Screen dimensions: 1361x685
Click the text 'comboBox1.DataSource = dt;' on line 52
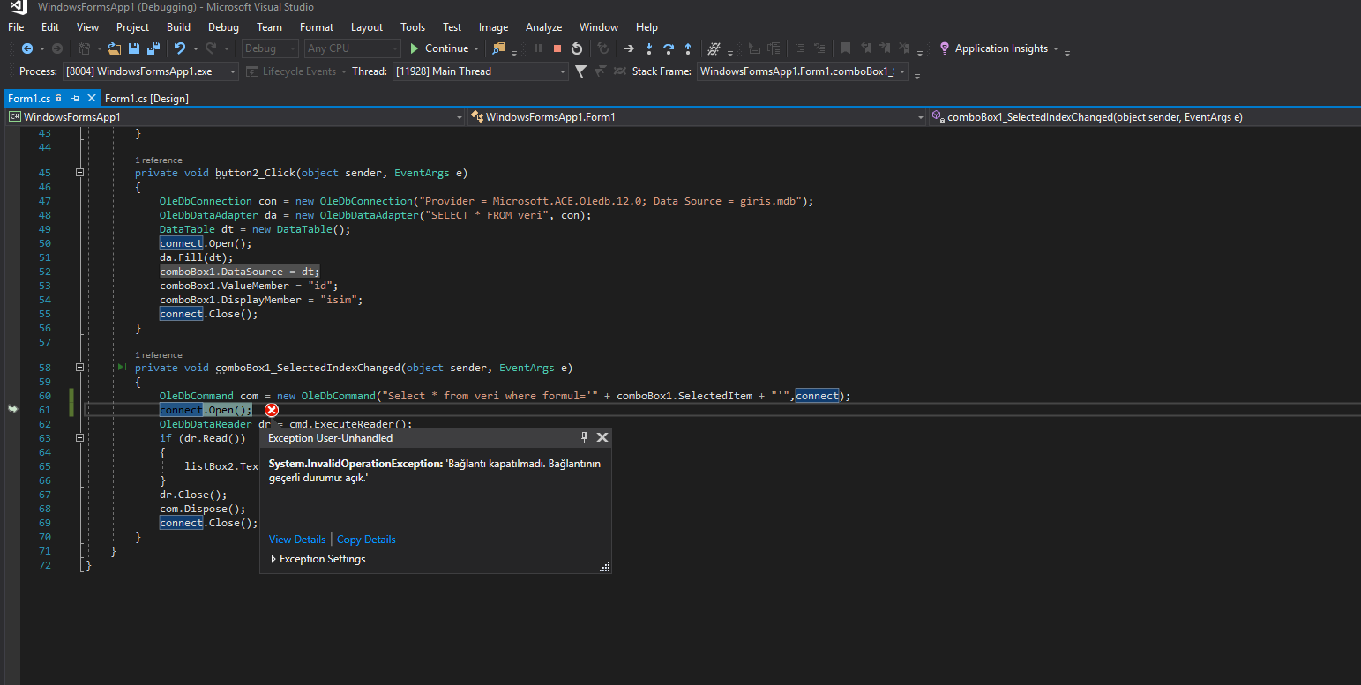(x=240, y=272)
